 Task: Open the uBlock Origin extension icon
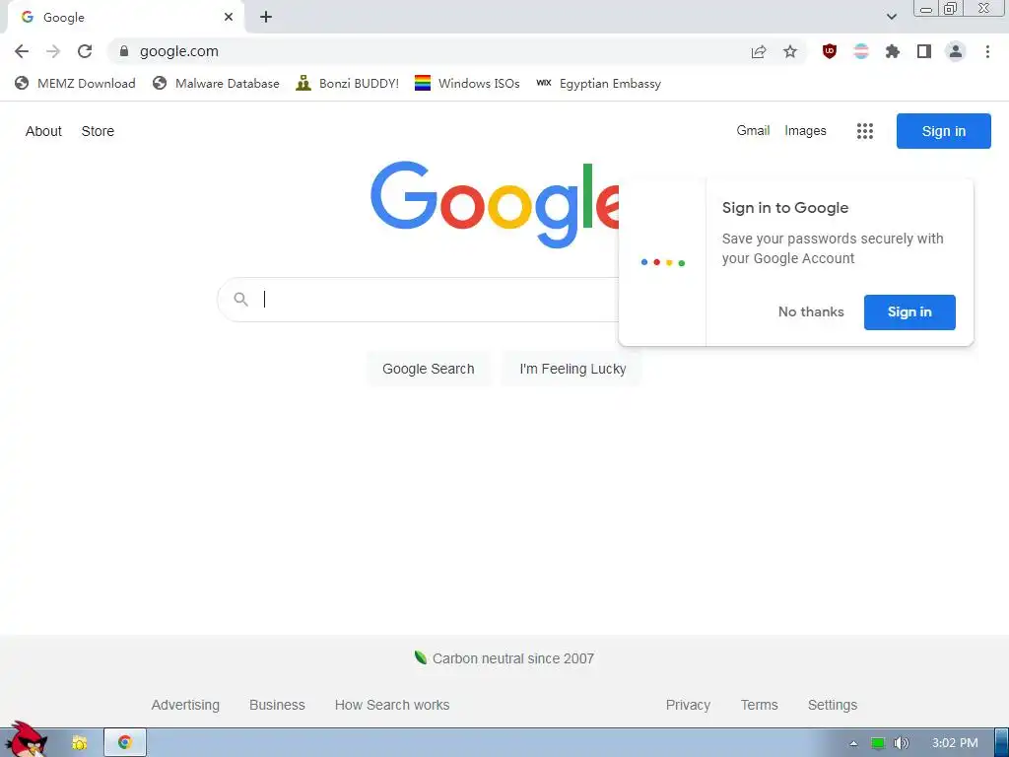[830, 51]
